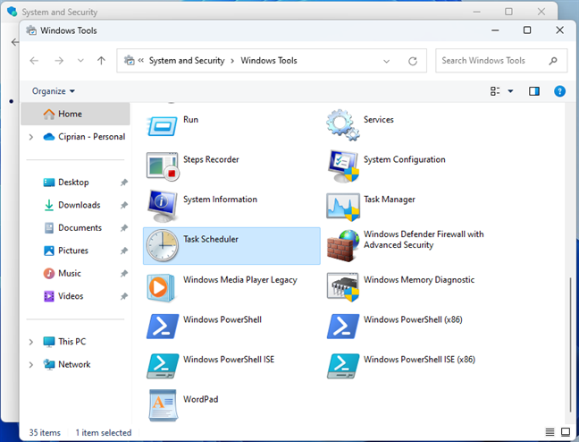Viewport: 579px width, 442px height.
Task: Click the change view layout icon
Action: (495, 91)
